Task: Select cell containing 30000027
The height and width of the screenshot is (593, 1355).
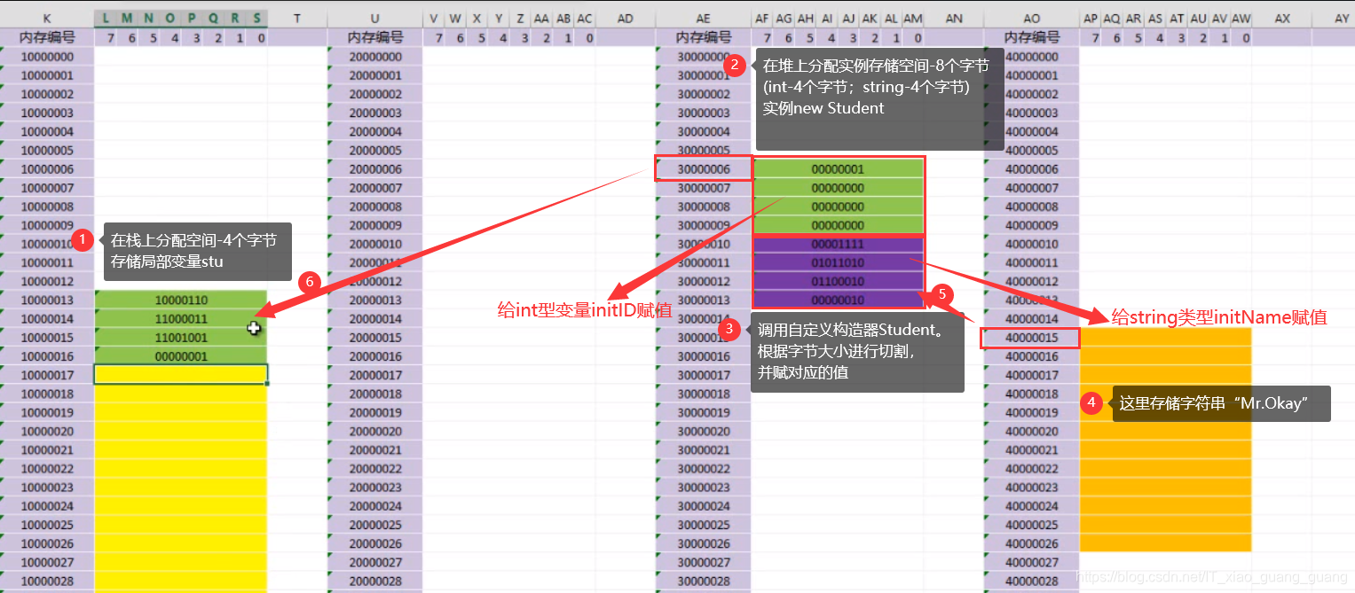Action: pos(703,562)
